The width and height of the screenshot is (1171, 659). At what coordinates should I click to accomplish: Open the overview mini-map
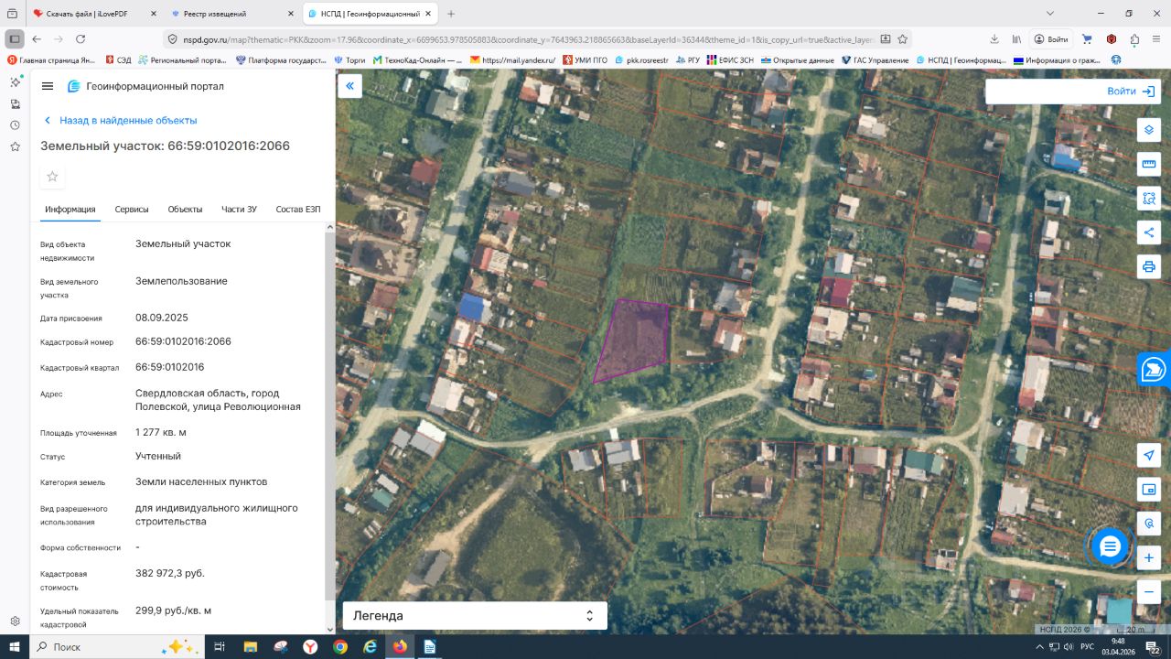1149,490
